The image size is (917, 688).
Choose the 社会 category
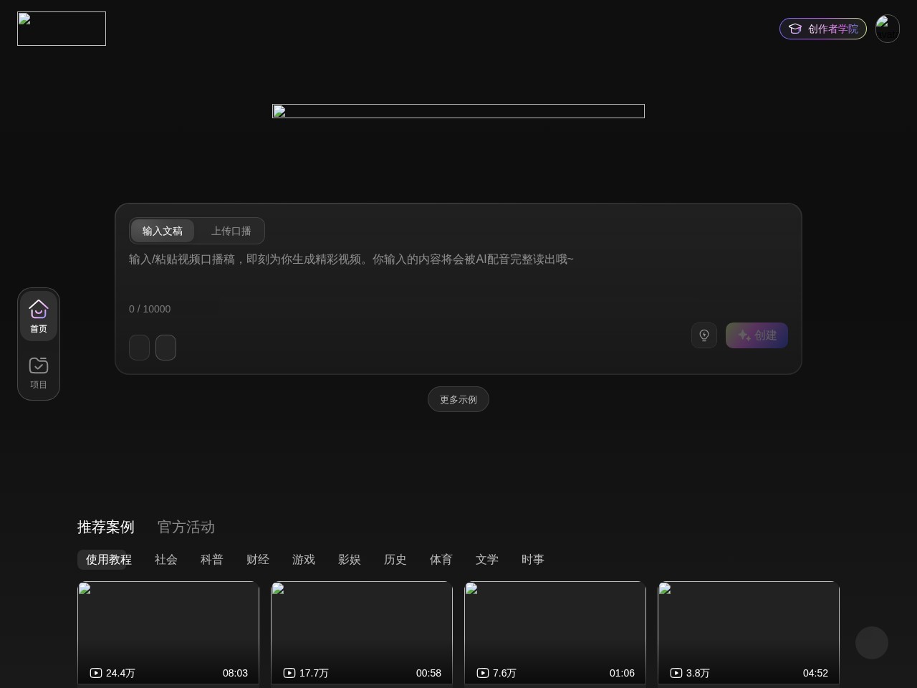(x=166, y=560)
